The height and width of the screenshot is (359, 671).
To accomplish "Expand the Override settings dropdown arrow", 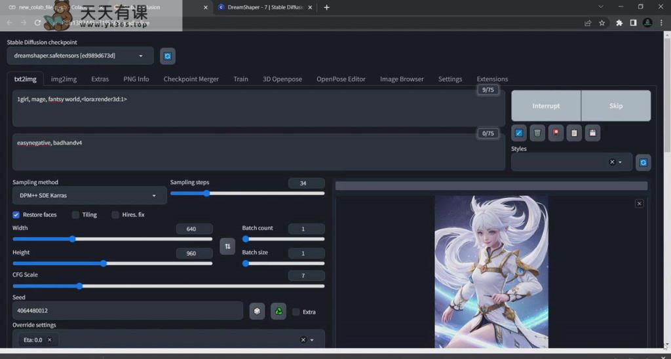I will 311,340.
